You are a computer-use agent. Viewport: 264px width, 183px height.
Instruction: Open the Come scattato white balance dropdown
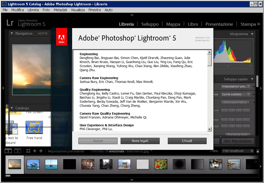(x=236, y=94)
